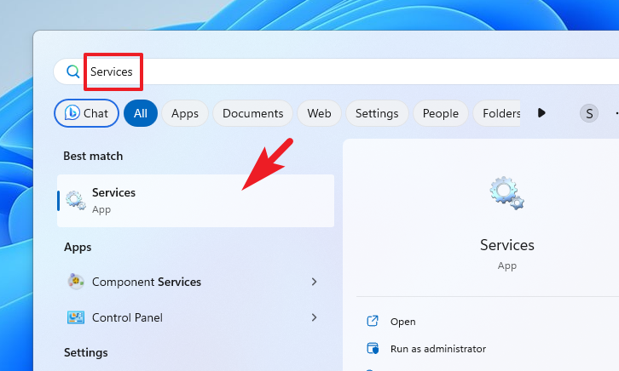Viewport: 619px width, 371px height.
Task: Expand Component Services chevron
Action: point(314,282)
